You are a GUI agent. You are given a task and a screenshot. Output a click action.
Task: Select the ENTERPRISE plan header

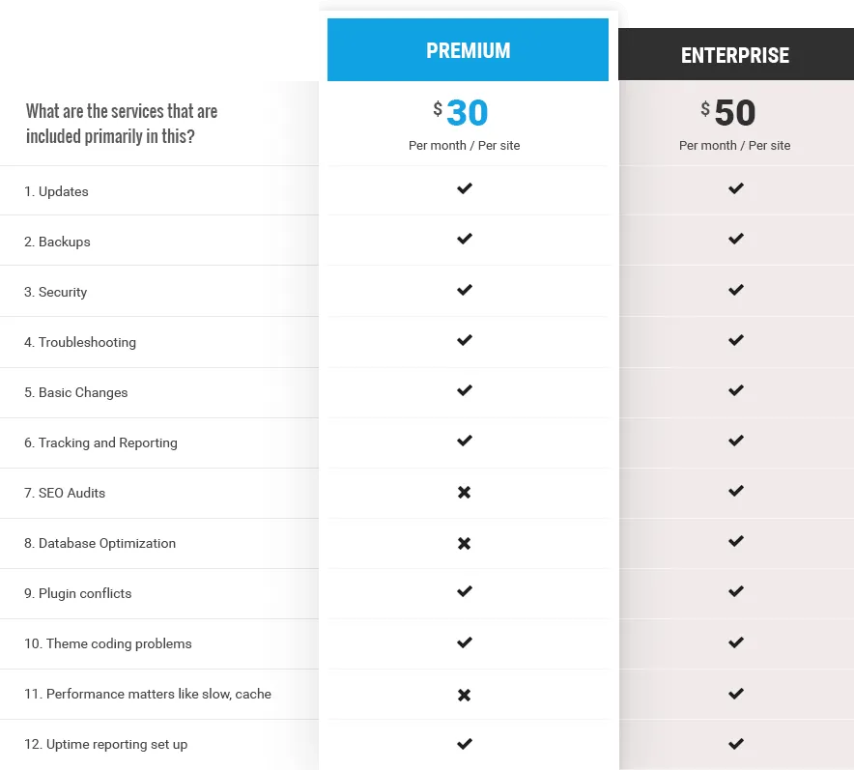pos(736,54)
